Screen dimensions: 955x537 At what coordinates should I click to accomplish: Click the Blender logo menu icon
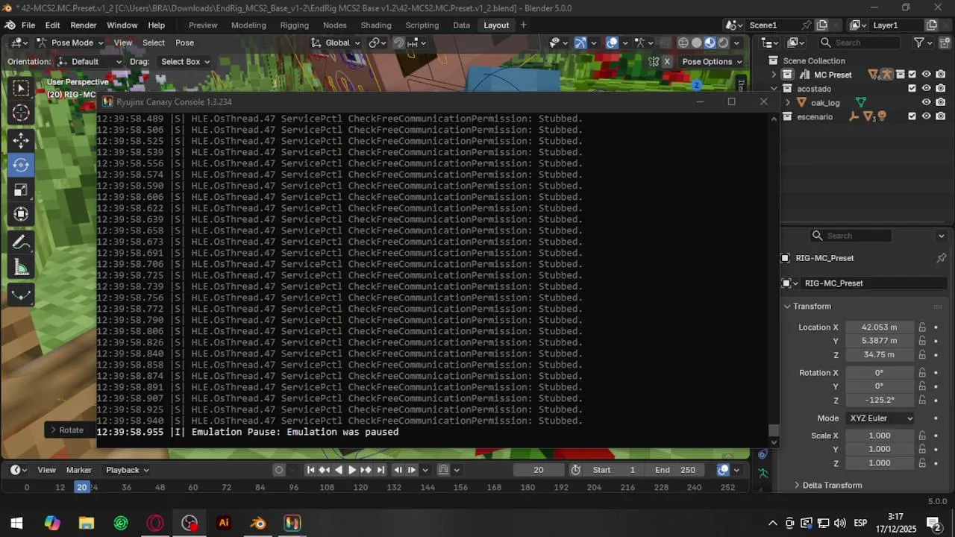10,25
